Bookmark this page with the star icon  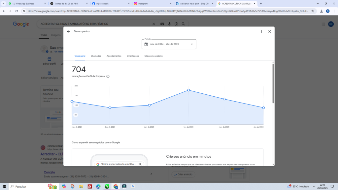313,11
